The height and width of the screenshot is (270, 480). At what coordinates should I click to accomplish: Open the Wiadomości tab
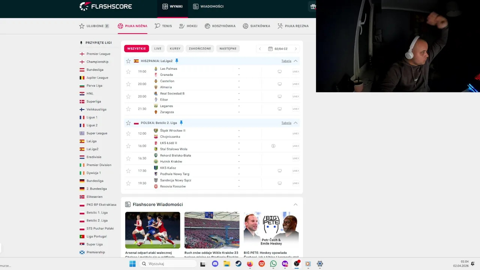[x=208, y=6]
